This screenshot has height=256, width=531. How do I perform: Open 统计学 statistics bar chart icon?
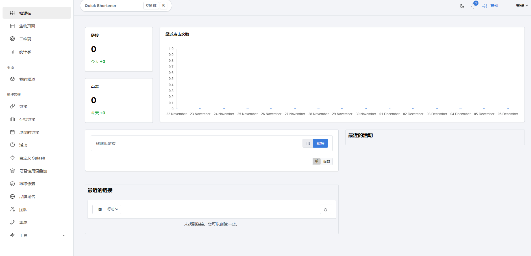coord(12,52)
